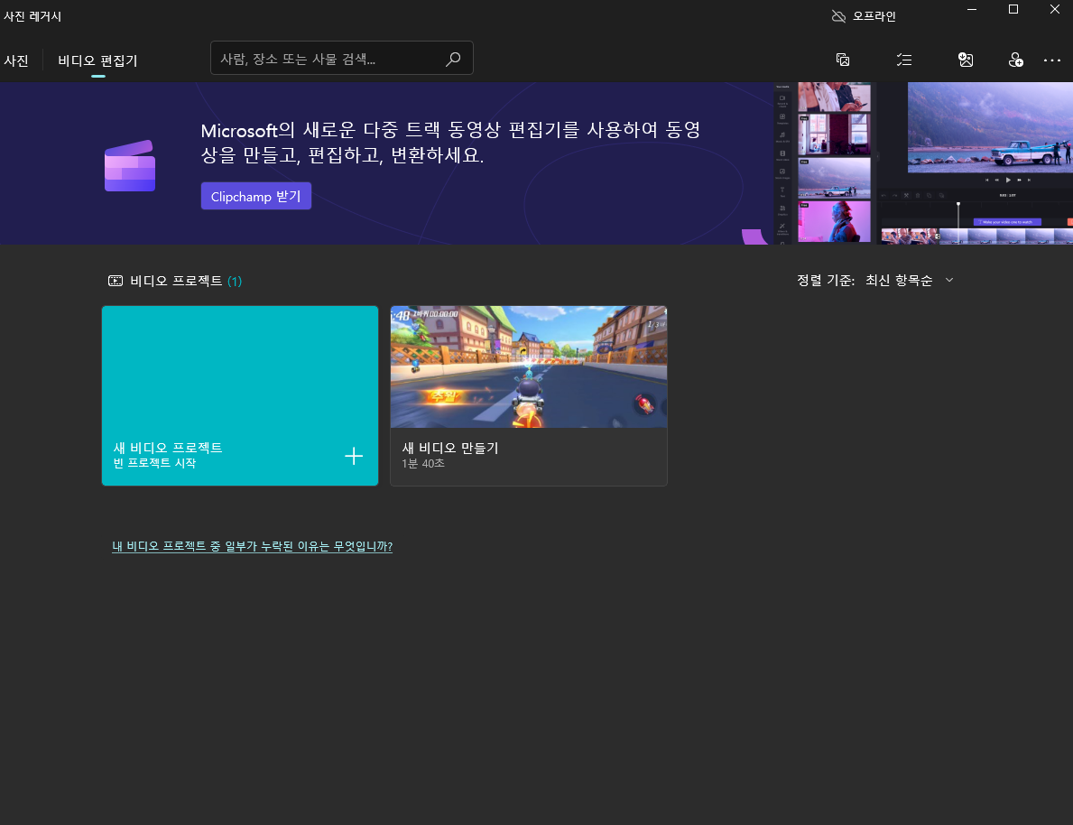The width and height of the screenshot is (1073, 825).
Task: Click the Clipchamp editor preview image
Action: pos(922,163)
